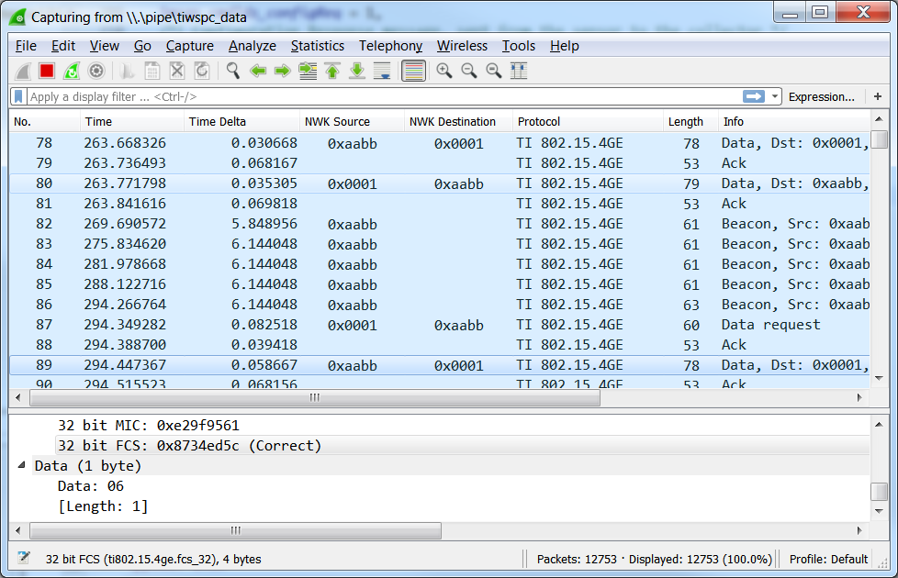Open the Tools menu
The height and width of the screenshot is (578, 898).
pyautogui.click(x=518, y=46)
